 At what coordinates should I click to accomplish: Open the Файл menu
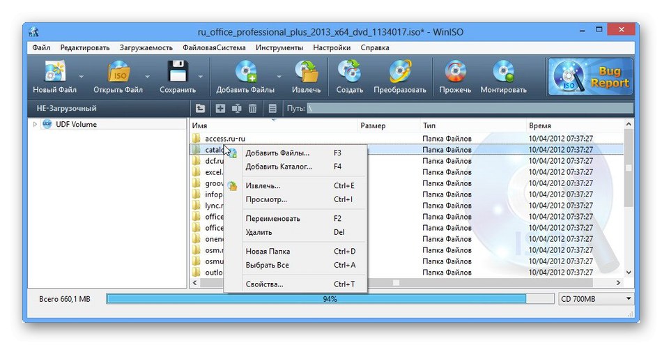pyautogui.click(x=41, y=47)
